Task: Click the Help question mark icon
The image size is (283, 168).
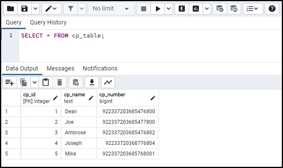Action: (x=272, y=9)
